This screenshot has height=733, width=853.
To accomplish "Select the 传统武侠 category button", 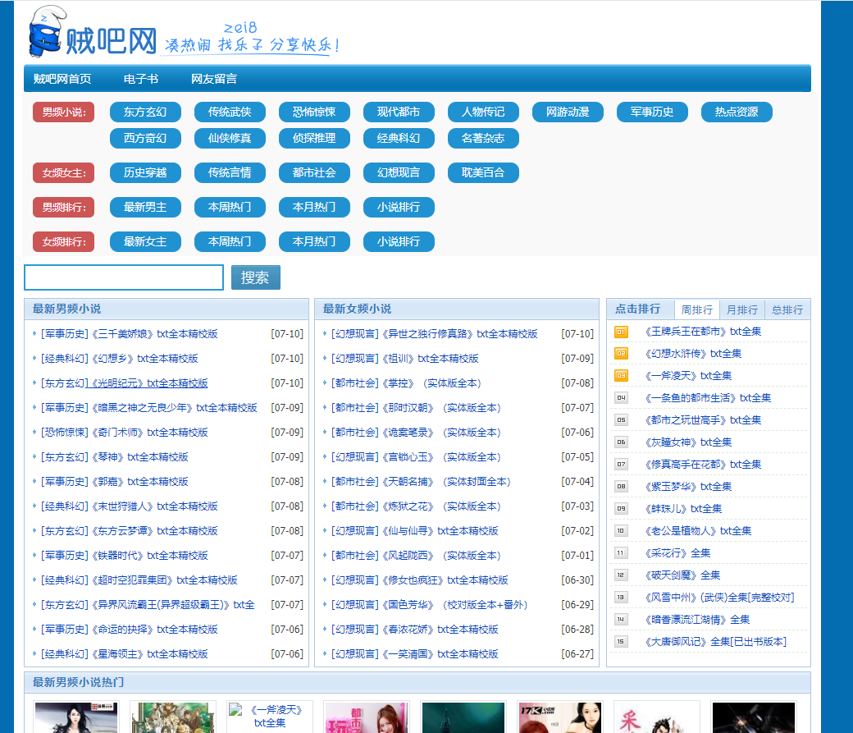I will (230, 112).
